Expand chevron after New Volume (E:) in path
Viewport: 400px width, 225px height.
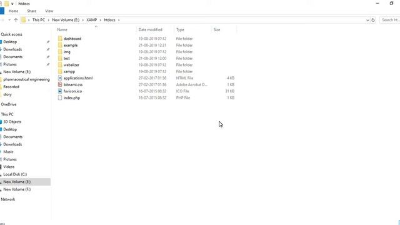[x=82, y=20]
